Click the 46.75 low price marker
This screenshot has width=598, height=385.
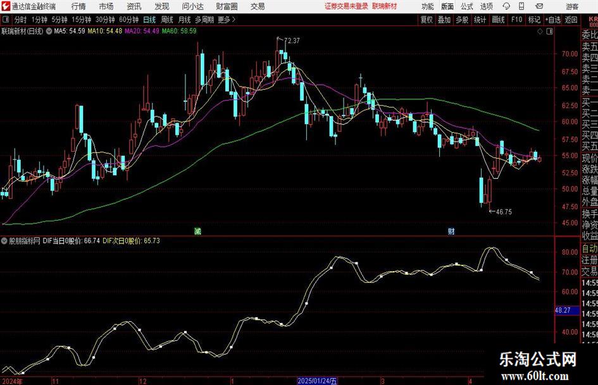pos(504,212)
